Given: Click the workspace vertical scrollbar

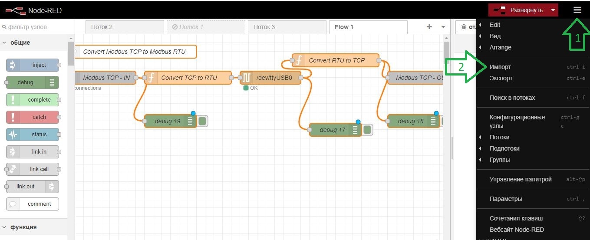Looking at the screenshot, I should [446, 53].
